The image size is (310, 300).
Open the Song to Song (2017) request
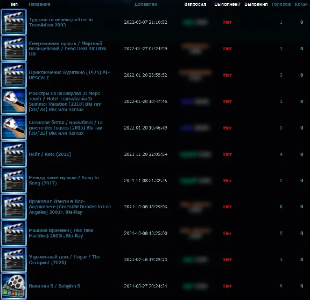[x=64, y=180]
